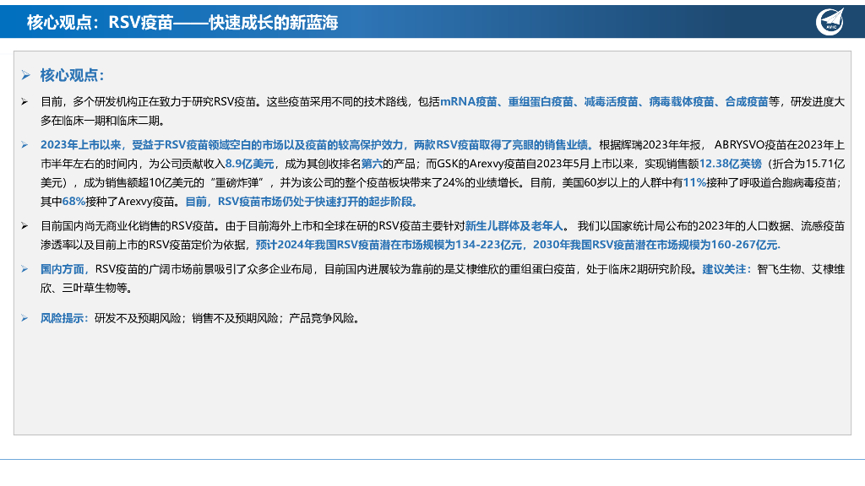The height and width of the screenshot is (486, 865).
Task: Click the bold phrase '2023年上市以来'
Action: tap(80, 145)
